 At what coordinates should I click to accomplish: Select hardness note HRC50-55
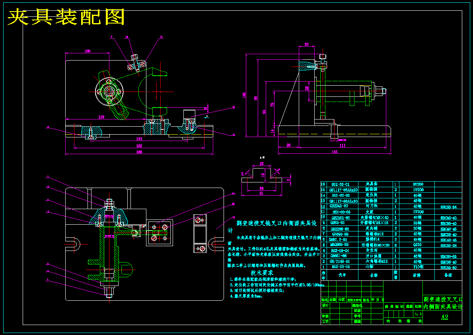tap(449, 257)
